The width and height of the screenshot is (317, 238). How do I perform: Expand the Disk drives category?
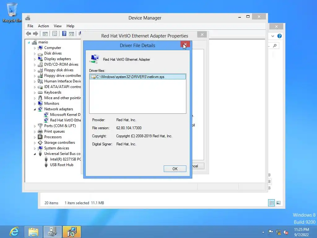tap(35, 54)
